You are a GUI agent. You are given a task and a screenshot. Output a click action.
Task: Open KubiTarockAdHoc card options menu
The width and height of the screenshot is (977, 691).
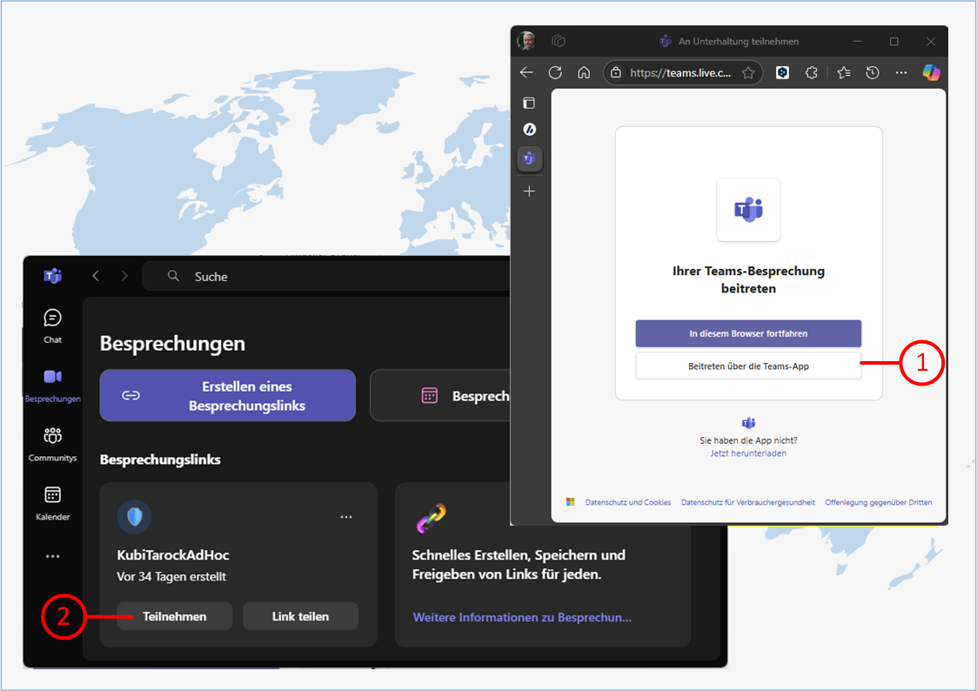coord(346,518)
